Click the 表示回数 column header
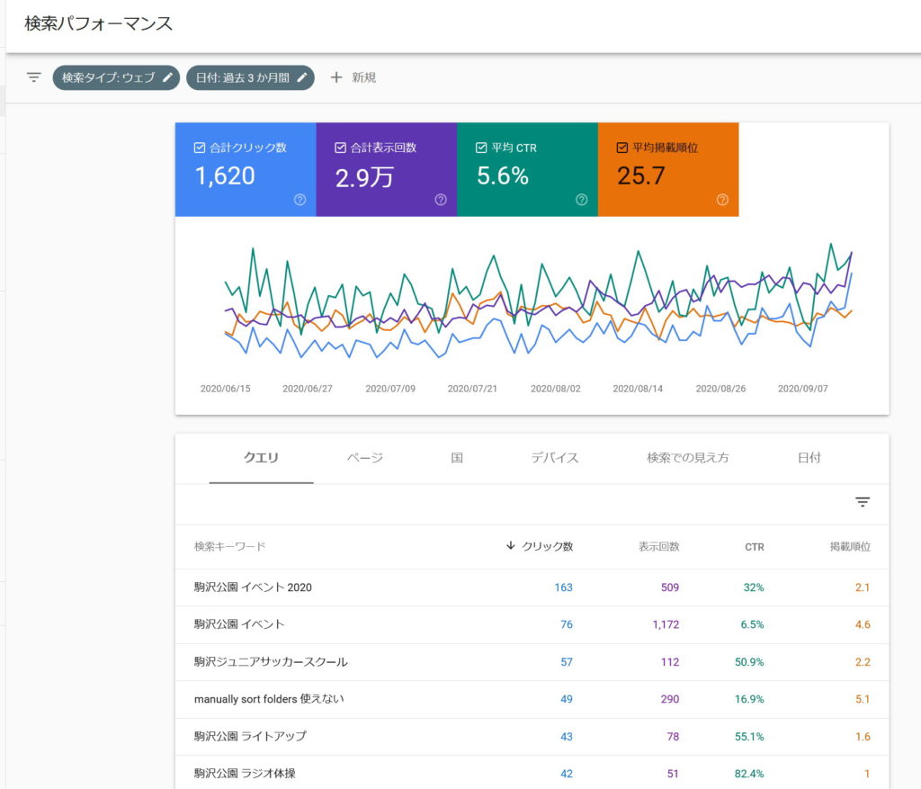This screenshot has height=789, width=921. pos(658,546)
